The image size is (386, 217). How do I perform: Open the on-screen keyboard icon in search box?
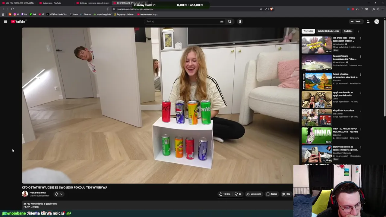click(222, 21)
